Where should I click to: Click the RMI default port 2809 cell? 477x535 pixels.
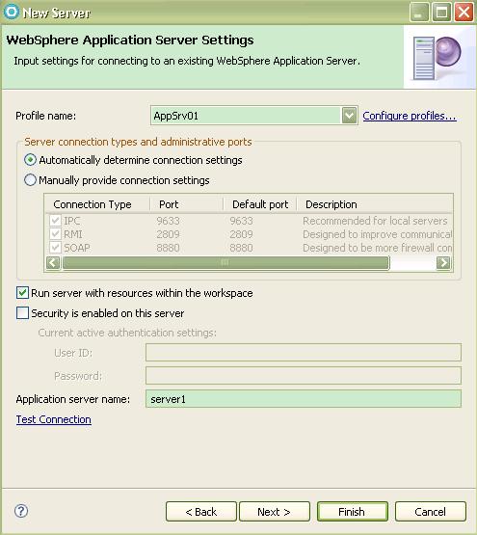[241, 234]
